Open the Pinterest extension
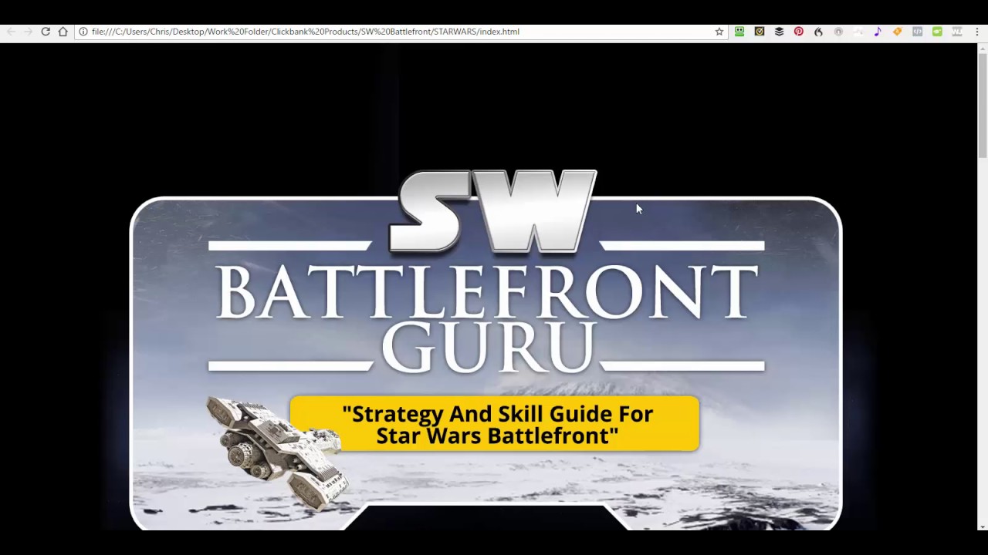 pos(799,32)
